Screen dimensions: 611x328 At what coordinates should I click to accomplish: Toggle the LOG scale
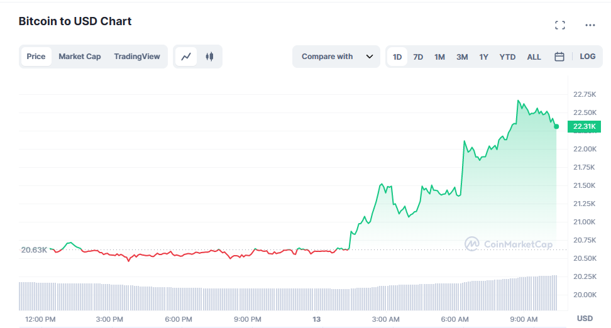click(587, 57)
